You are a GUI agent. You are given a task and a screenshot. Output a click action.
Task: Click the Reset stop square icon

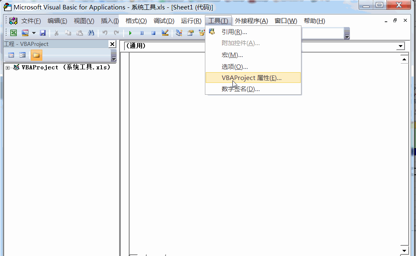[x=153, y=33]
